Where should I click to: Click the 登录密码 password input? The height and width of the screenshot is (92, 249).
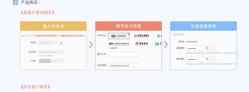click(201, 48)
